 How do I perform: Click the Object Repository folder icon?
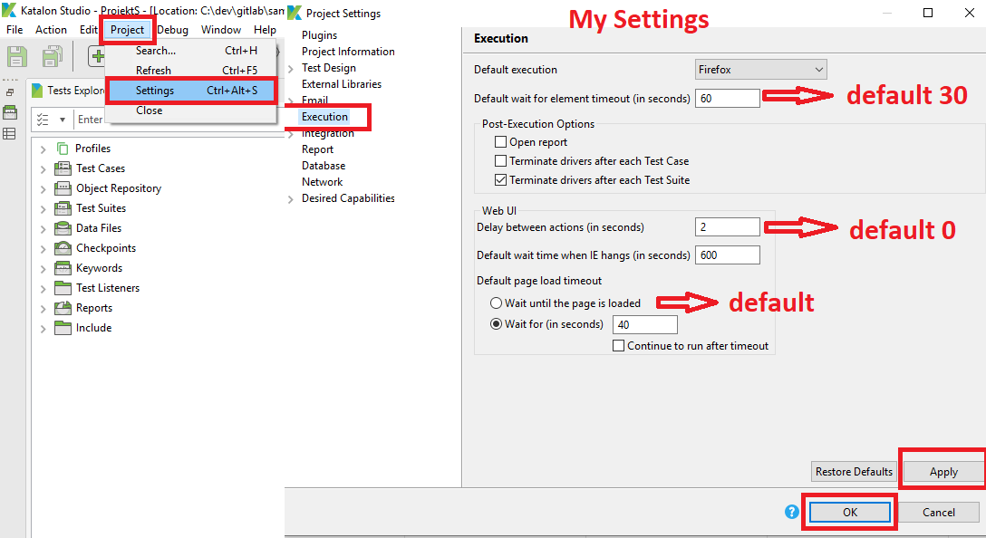tap(63, 188)
